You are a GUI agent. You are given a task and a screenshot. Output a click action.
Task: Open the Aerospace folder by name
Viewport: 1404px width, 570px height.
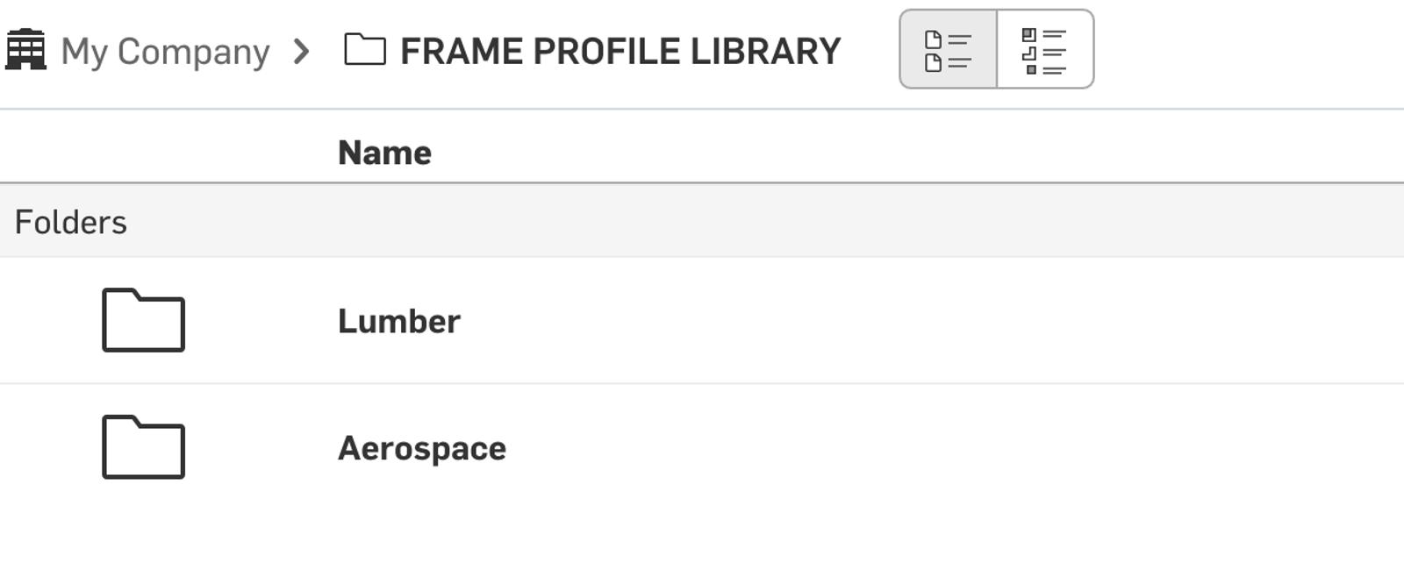pos(422,448)
